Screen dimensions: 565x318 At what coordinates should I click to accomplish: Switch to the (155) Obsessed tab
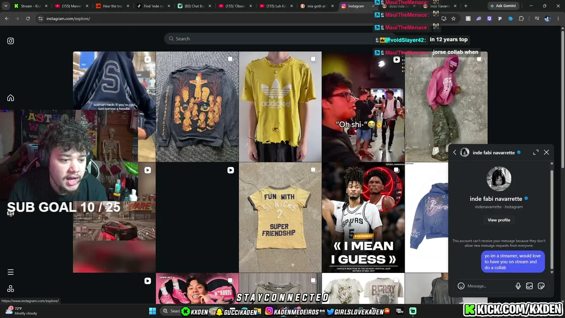(234, 6)
